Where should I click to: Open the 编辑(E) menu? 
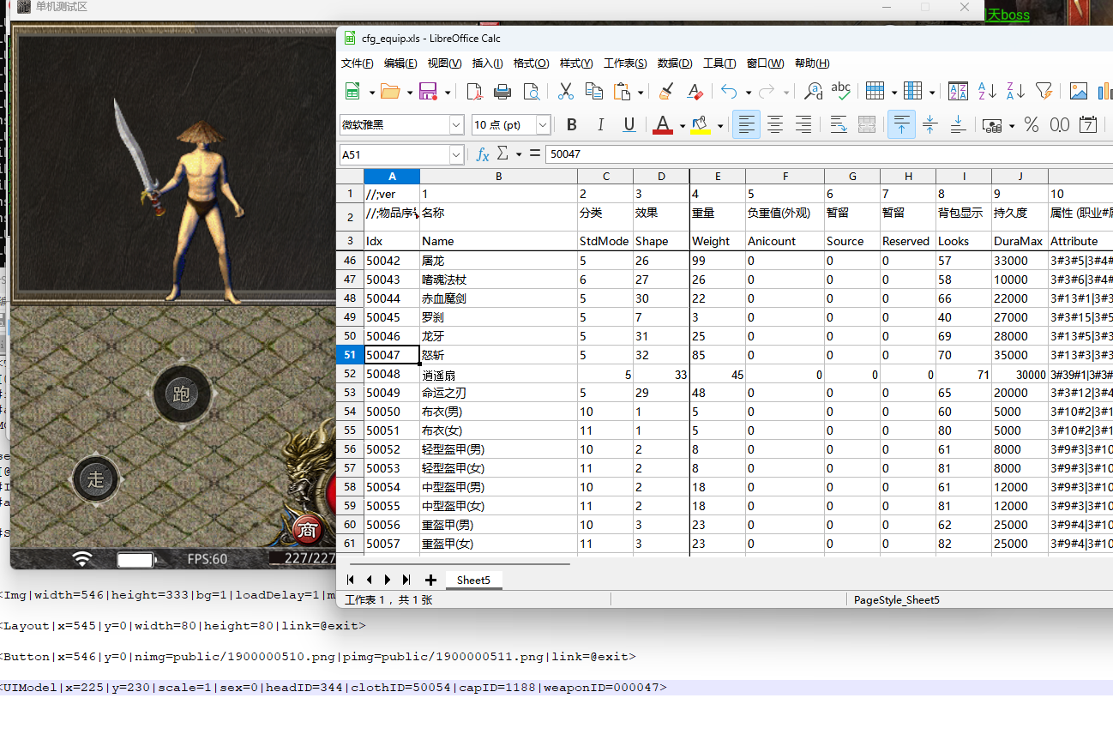(400, 63)
